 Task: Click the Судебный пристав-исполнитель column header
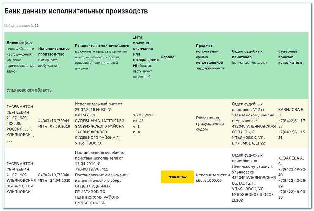(290, 57)
